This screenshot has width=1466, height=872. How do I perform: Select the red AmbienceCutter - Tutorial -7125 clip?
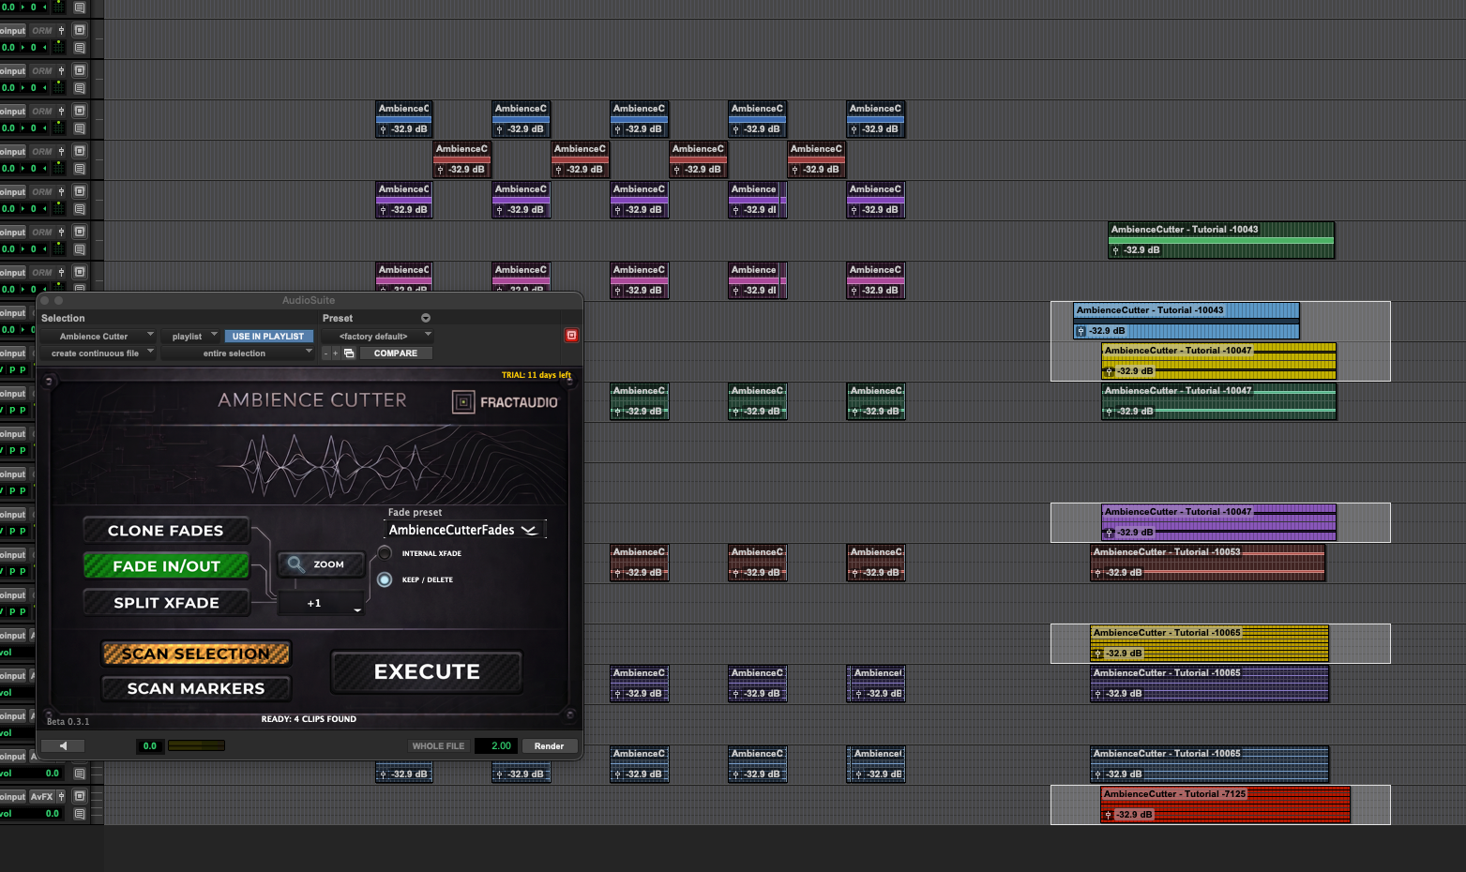point(1226,805)
